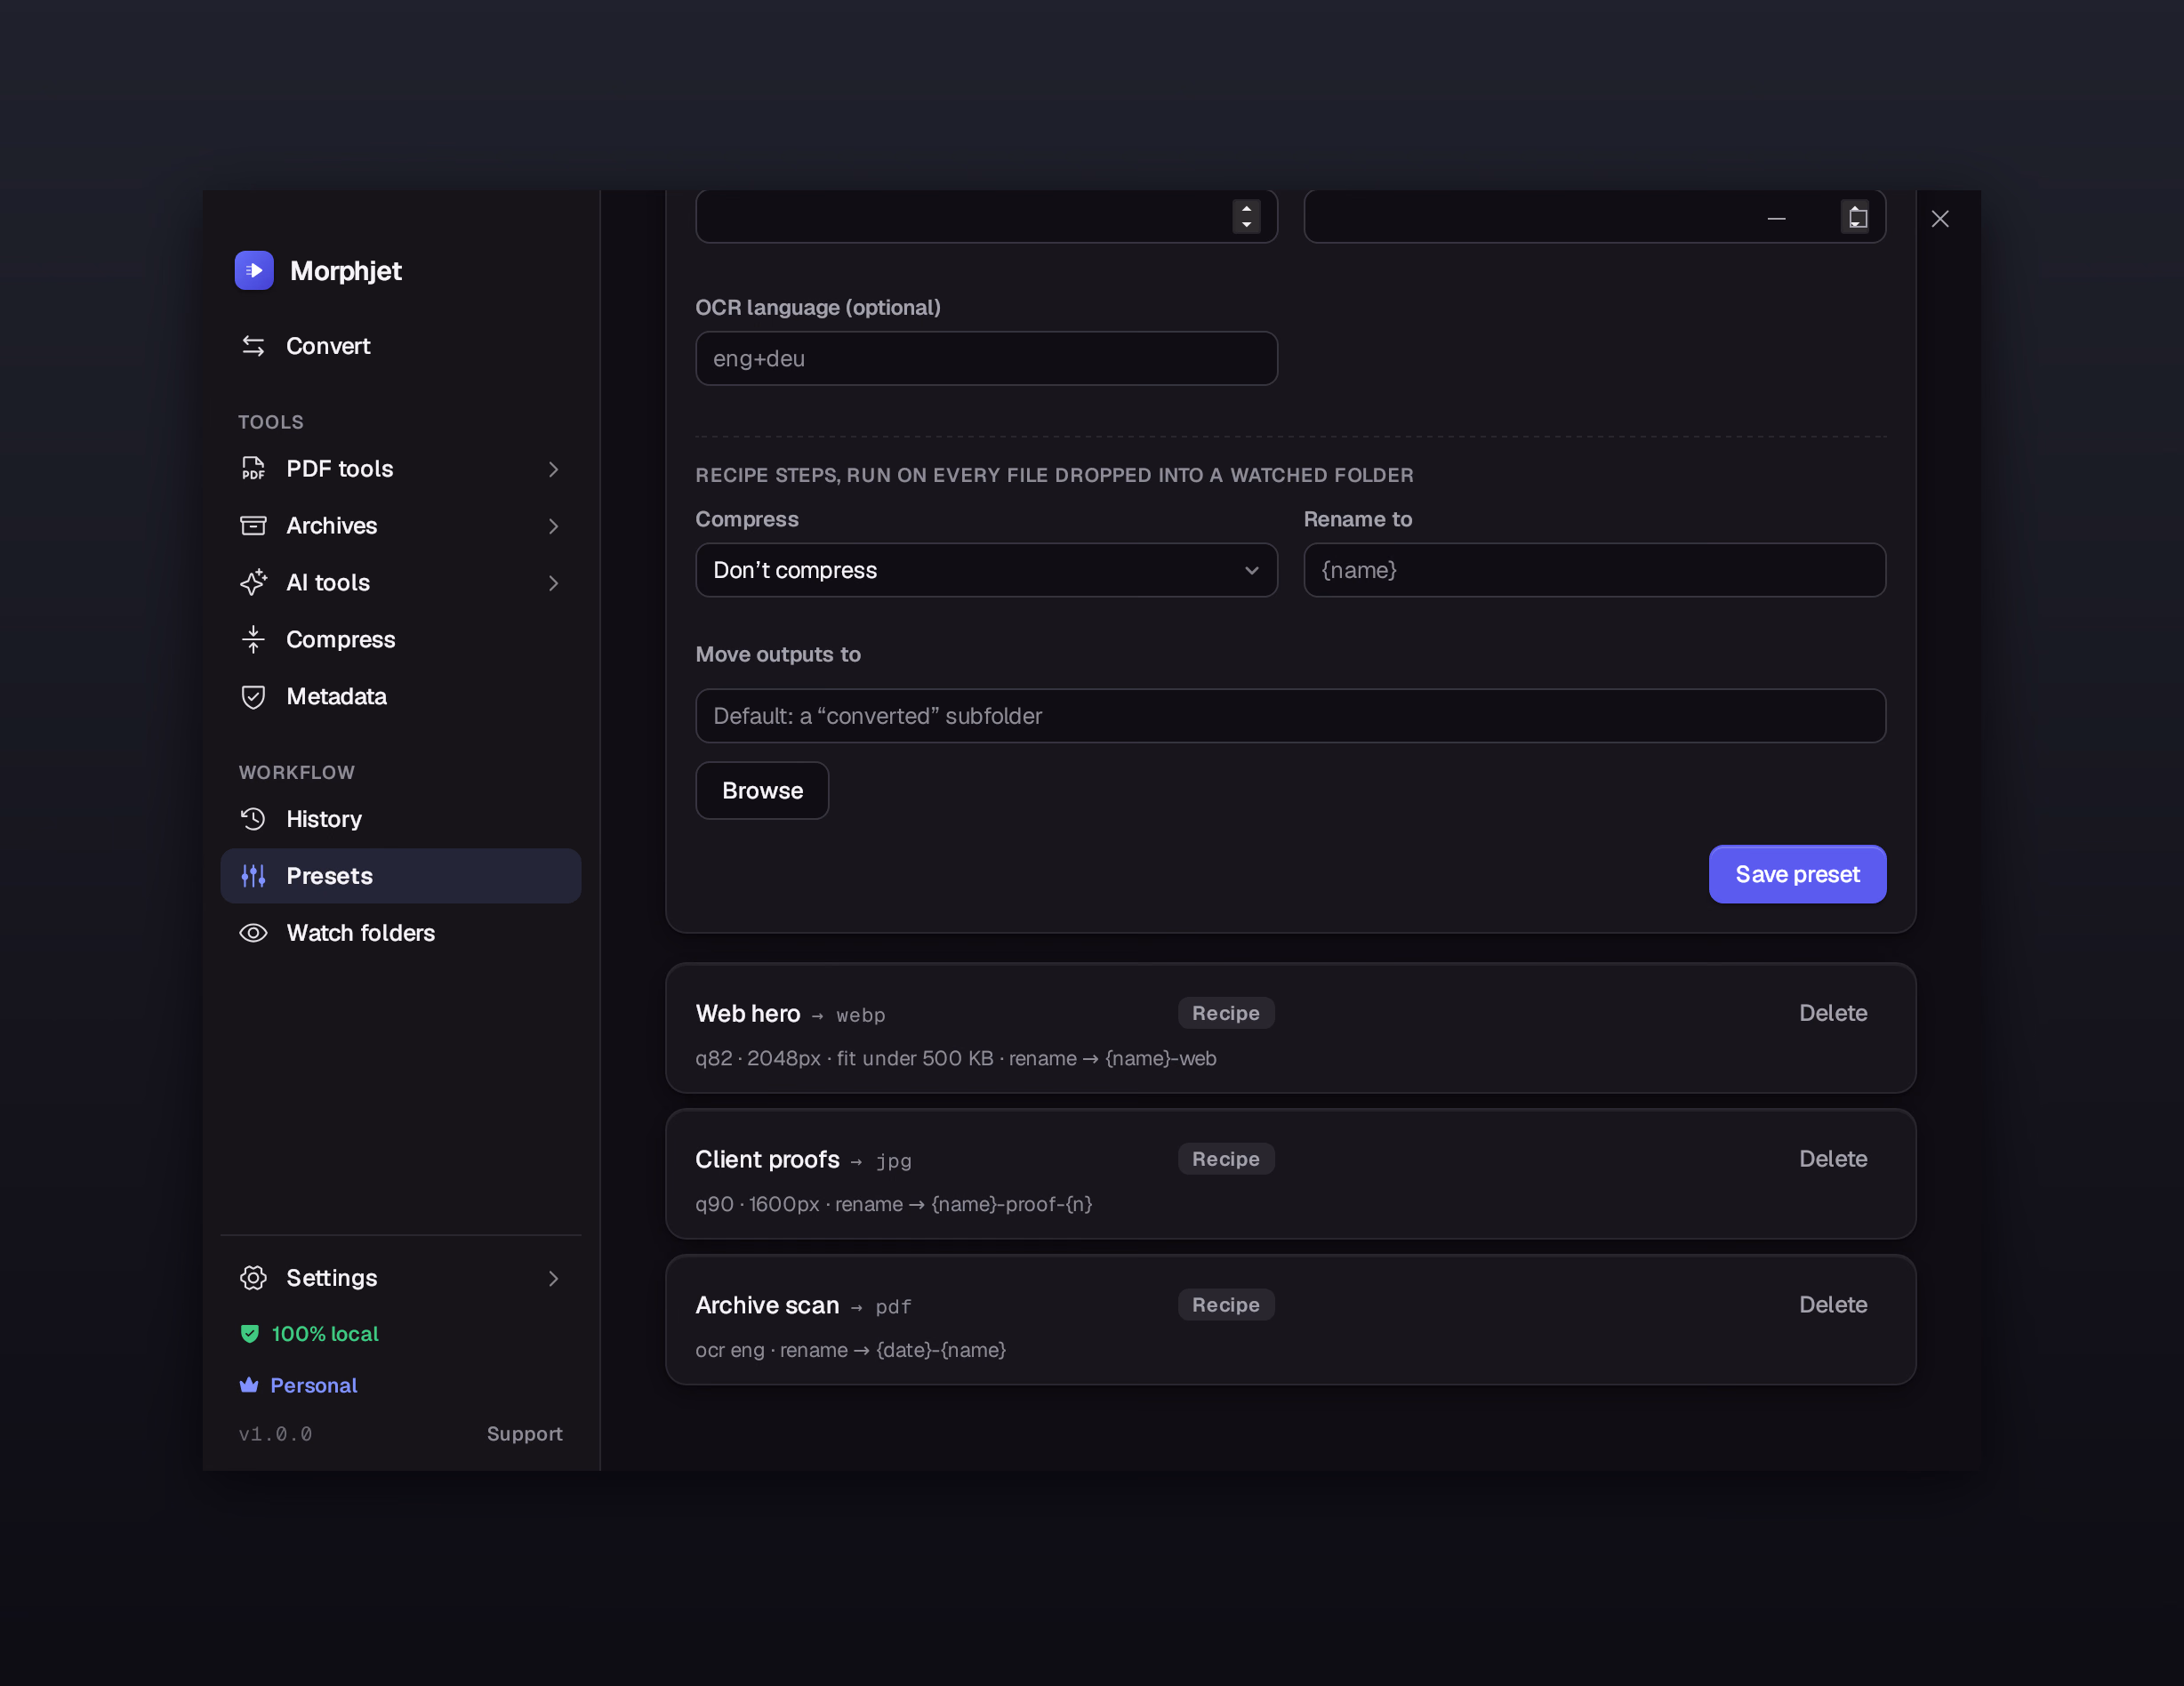Screen dimensions: 2184x1686
Task: Delete the Archive scan preset
Action: coord(1833,1305)
